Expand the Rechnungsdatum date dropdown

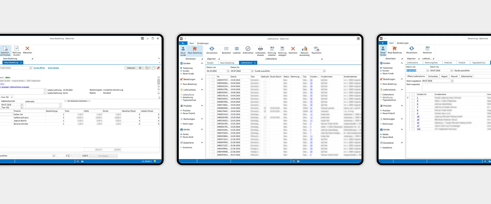click(452, 81)
